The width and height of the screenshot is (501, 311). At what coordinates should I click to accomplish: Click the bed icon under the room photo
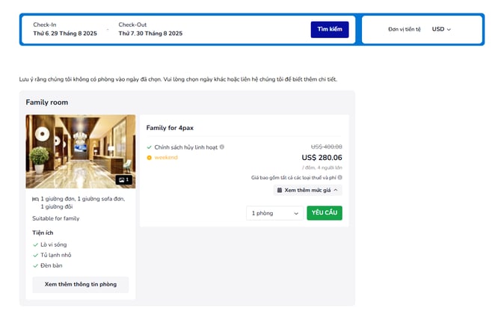tap(35, 199)
